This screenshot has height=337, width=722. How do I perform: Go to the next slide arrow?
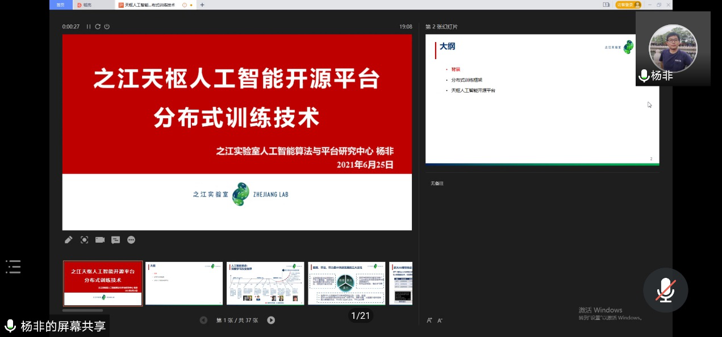pyautogui.click(x=271, y=320)
